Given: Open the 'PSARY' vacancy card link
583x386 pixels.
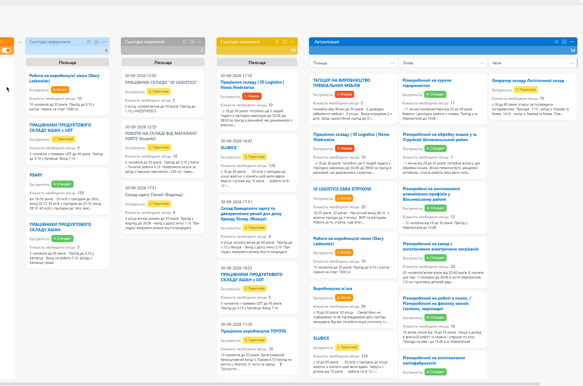Looking at the screenshot, I should point(36,175).
